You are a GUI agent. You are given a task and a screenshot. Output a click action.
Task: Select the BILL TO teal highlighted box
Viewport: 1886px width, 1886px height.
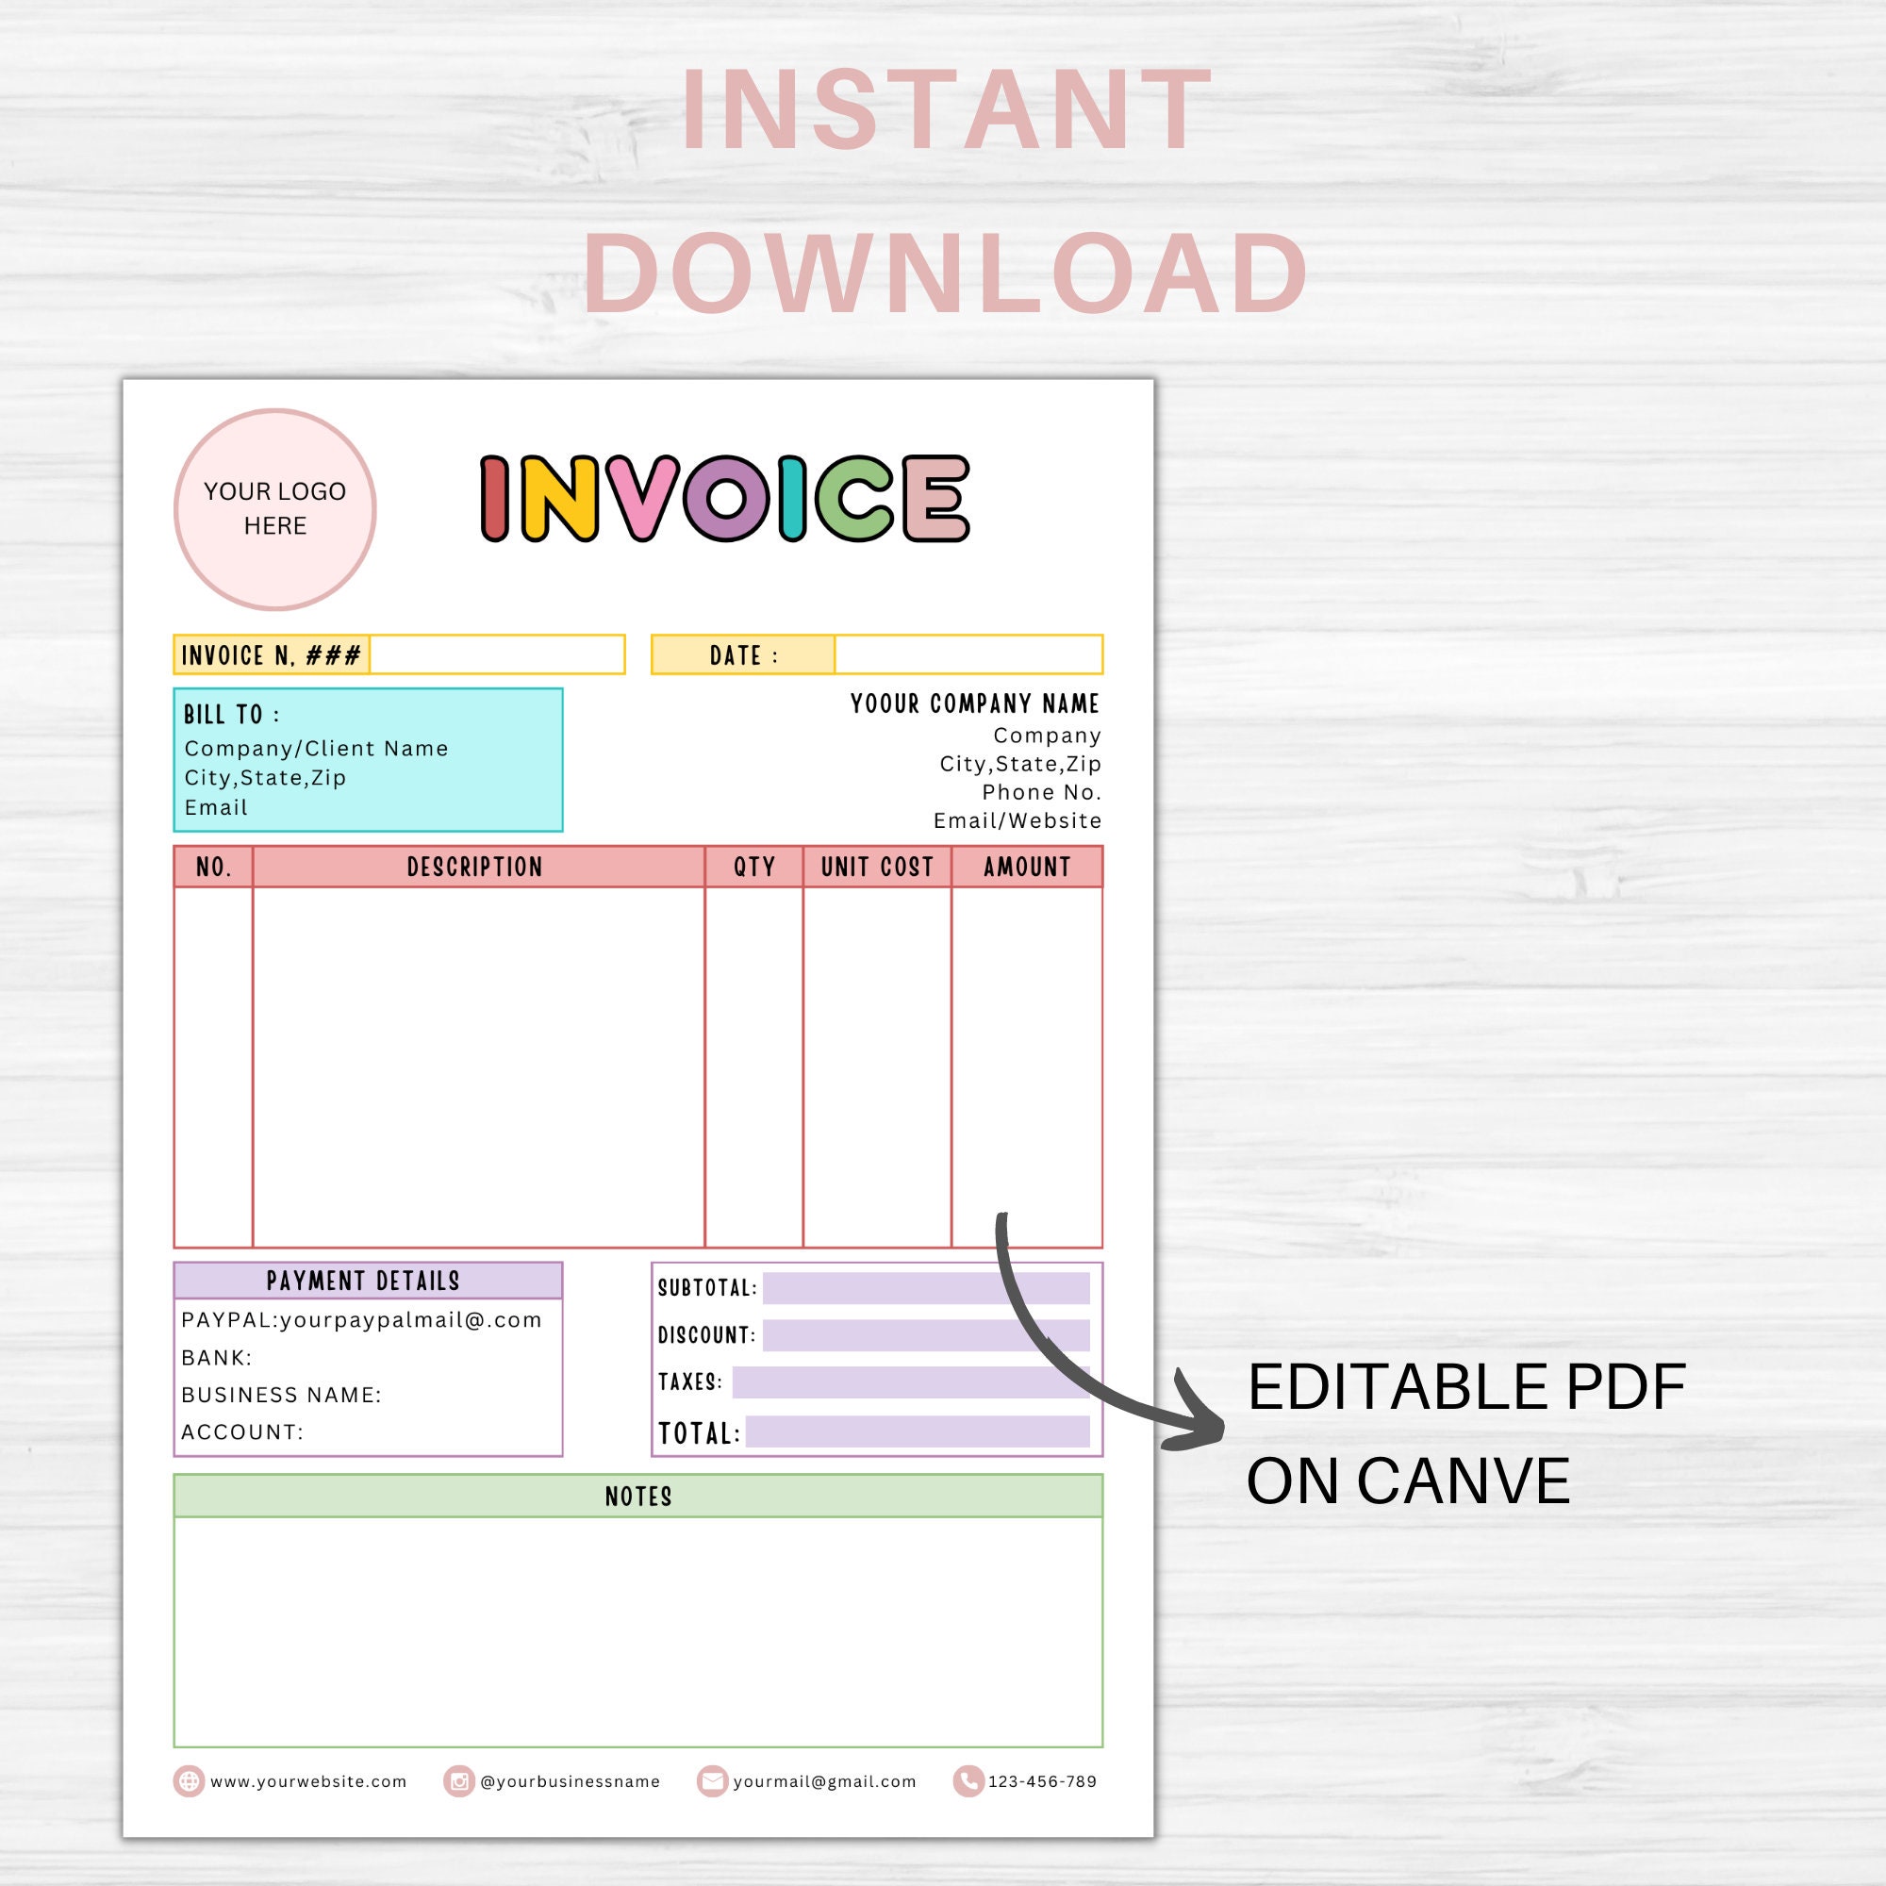pos(368,761)
